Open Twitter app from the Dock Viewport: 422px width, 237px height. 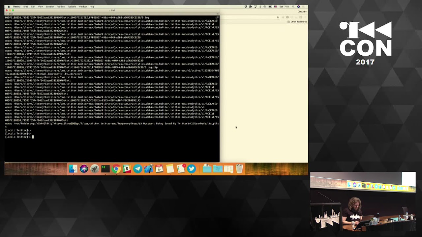191,169
